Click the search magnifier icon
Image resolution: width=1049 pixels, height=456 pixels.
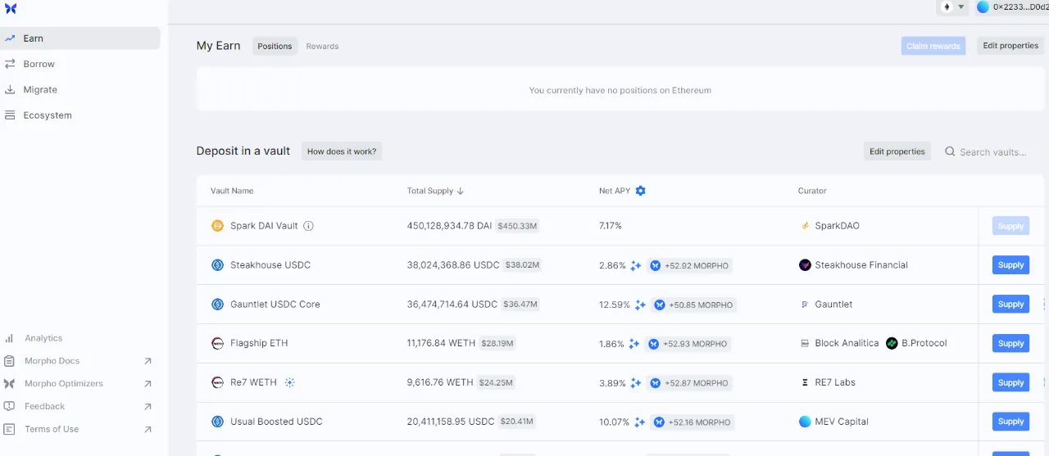950,151
